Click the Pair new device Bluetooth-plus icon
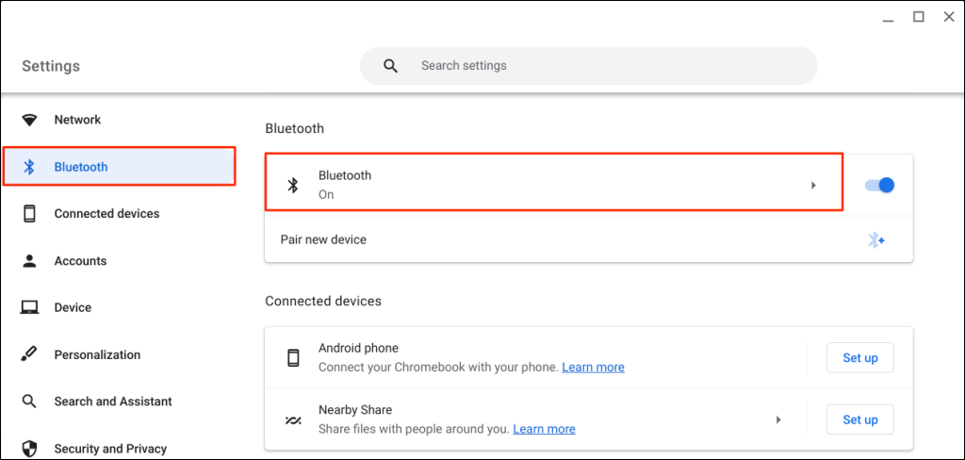 tap(876, 240)
